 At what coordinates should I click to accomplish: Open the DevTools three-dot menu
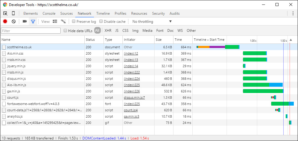click(293, 13)
